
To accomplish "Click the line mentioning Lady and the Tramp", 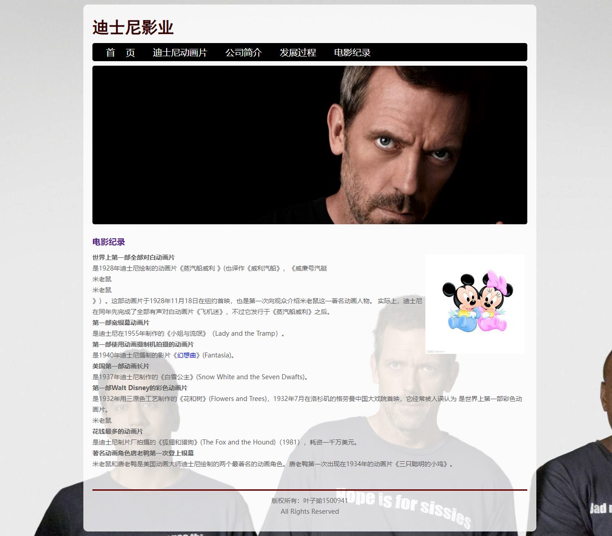I will 190,333.
